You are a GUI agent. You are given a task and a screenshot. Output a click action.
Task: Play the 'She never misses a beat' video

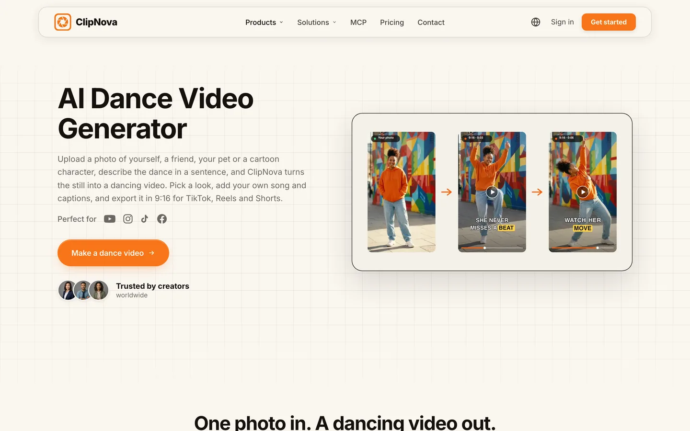(x=492, y=192)
